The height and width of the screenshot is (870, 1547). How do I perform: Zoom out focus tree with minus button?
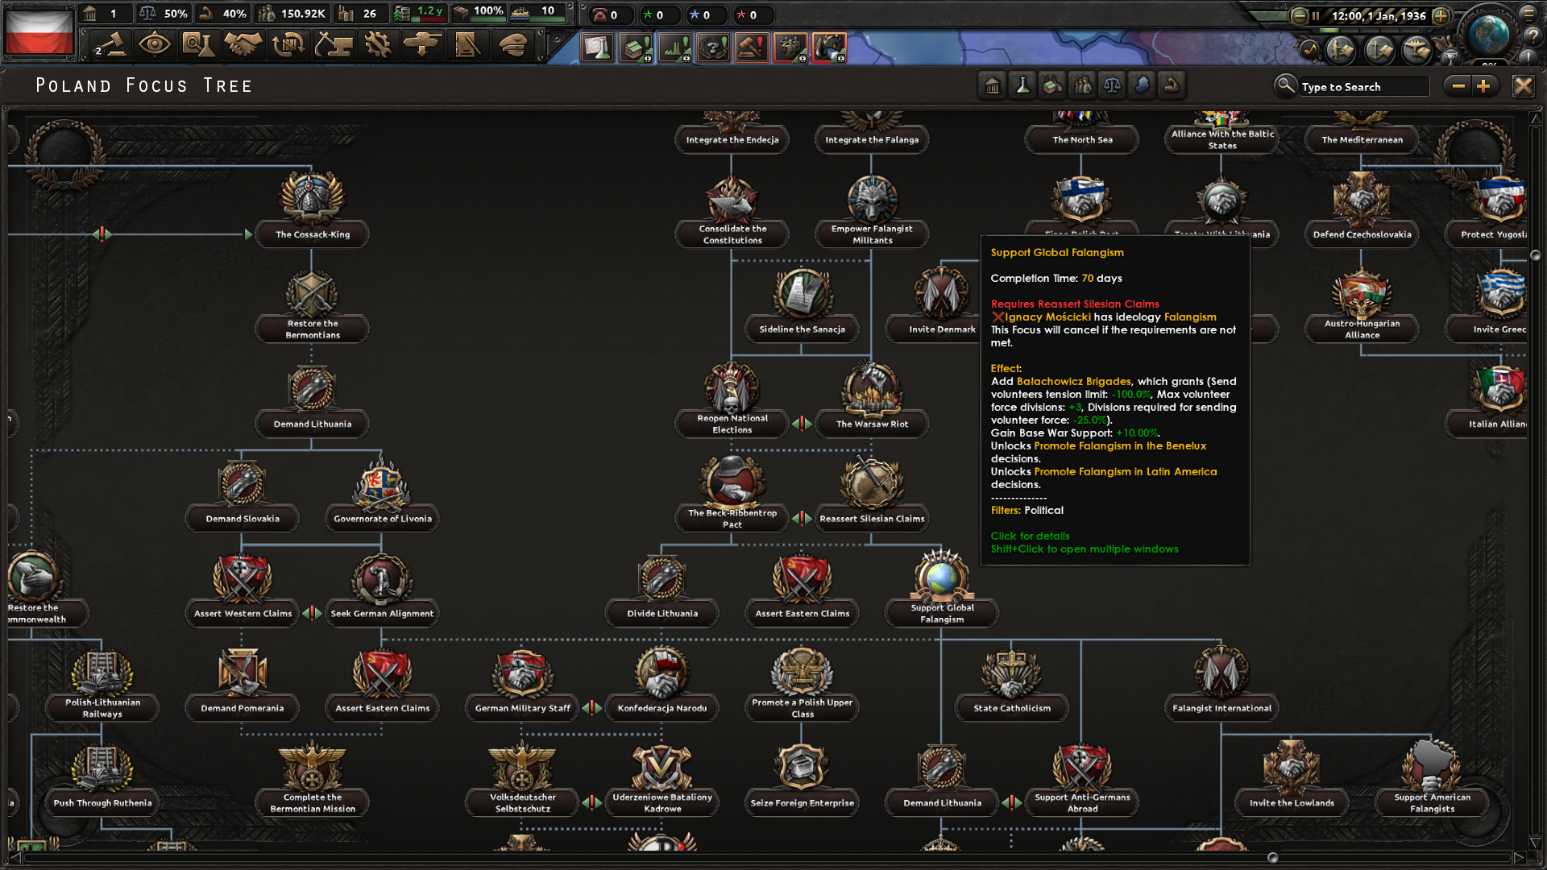pos(1458,86)
